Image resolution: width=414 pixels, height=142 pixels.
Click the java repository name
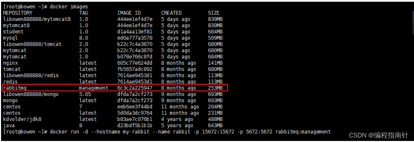point(9,125)
